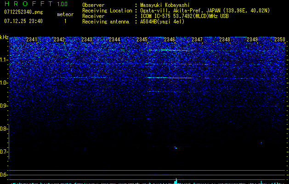Click the Receiving Location label
This screenshot has width=289, height=184.
tap(107, 11)
